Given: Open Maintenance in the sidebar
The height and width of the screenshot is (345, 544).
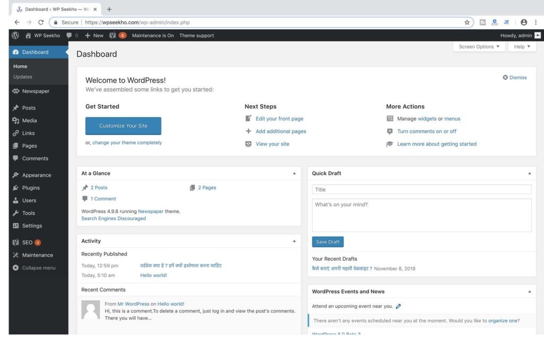Looking at the screenshot, I should click(x=38, y=255).
